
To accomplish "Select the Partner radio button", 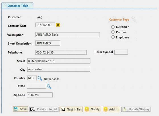I will [113, 32].
